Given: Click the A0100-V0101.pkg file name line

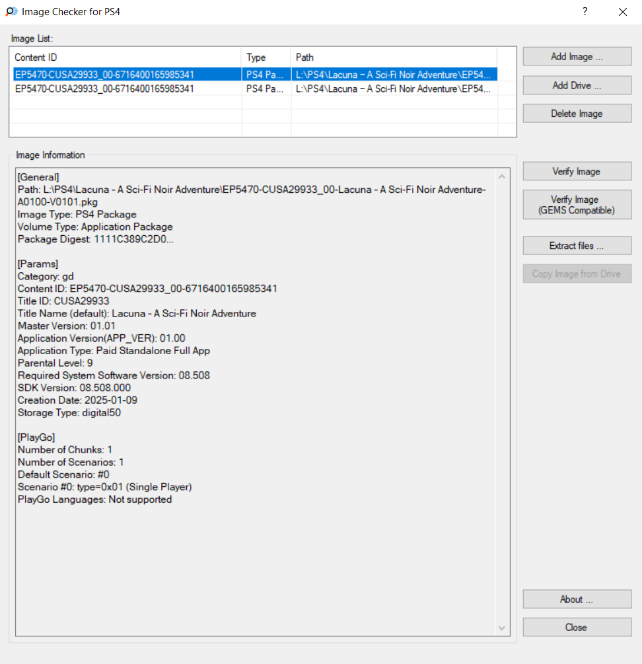Looking at the screenshot, I should (57, 202).
